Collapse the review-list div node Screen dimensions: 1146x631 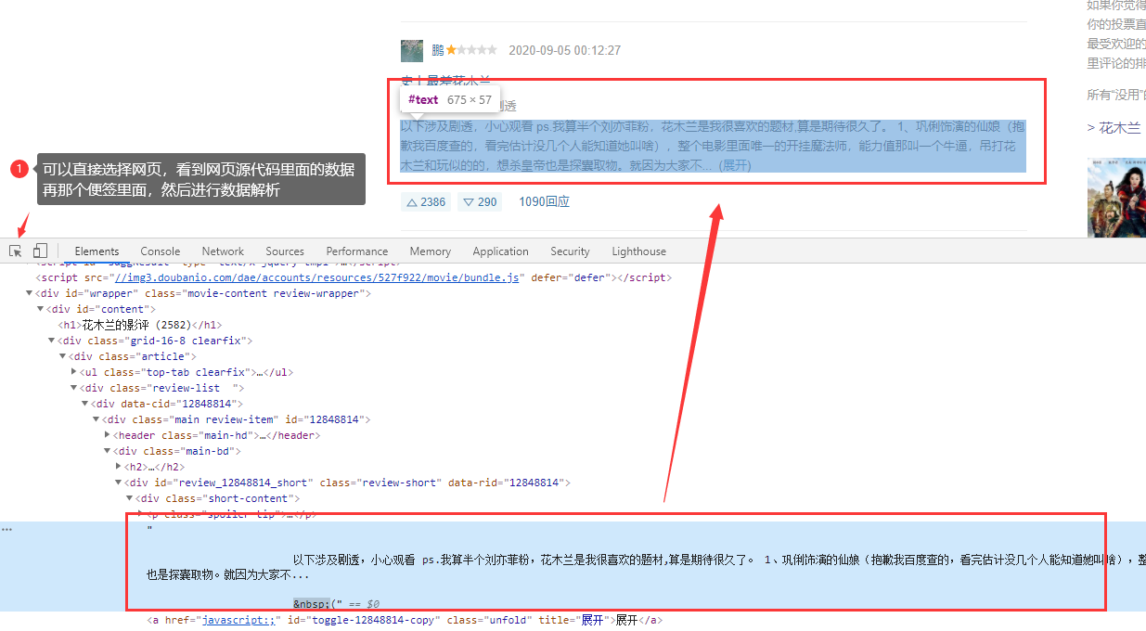pyautogui.click(x=73, y=388)
